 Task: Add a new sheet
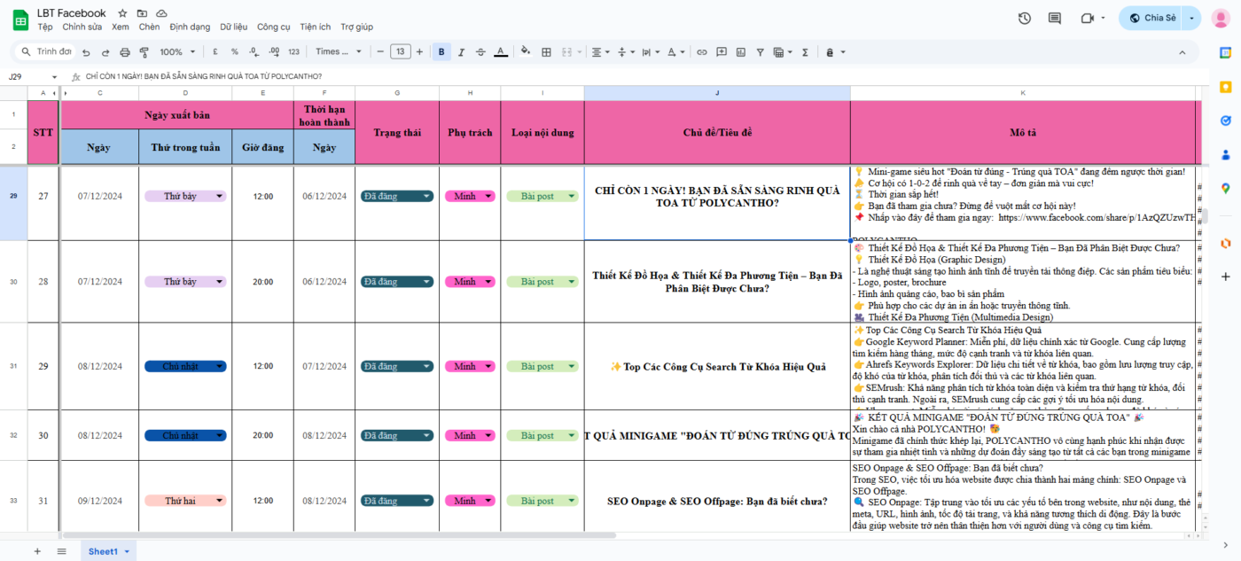37,551
